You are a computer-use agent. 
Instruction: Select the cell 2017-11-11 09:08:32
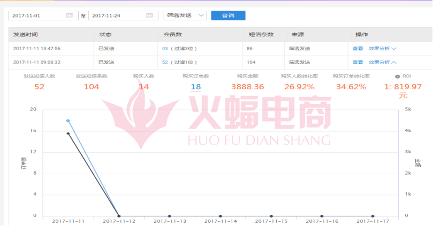37,63
